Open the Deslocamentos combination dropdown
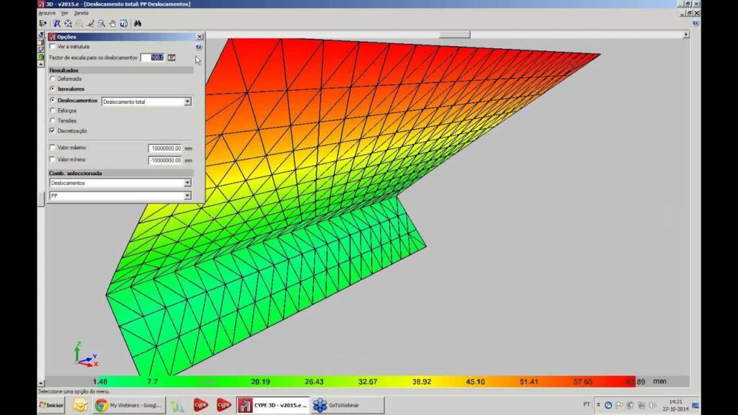738x415 pixels. pyautogui.click(x=187, y=183)
